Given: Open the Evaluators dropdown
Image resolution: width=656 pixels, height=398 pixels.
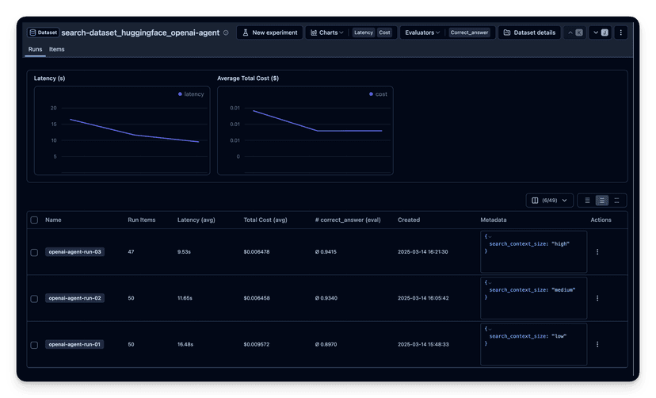Looking at the screenshot, I should (x=422, y=33).
